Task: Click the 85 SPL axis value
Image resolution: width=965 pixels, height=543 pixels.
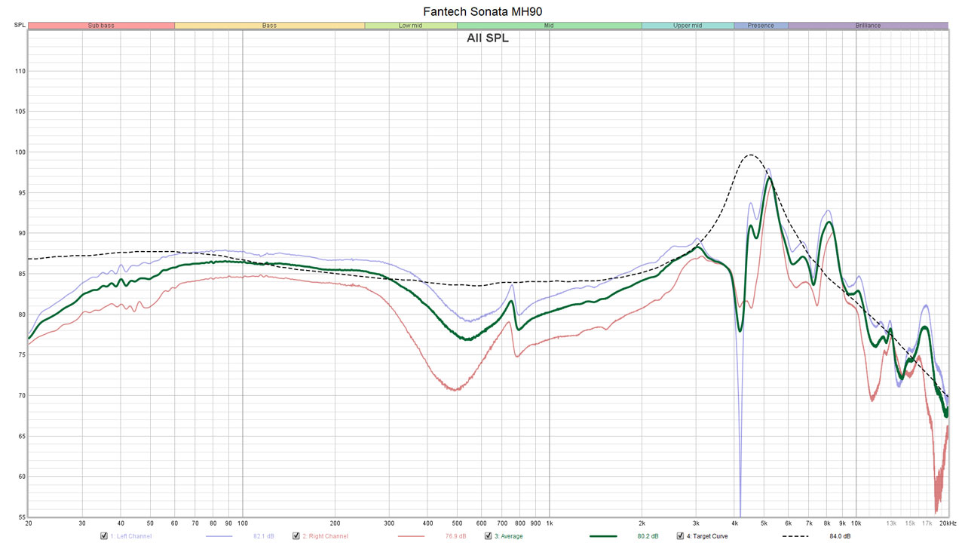Action: 21,274
